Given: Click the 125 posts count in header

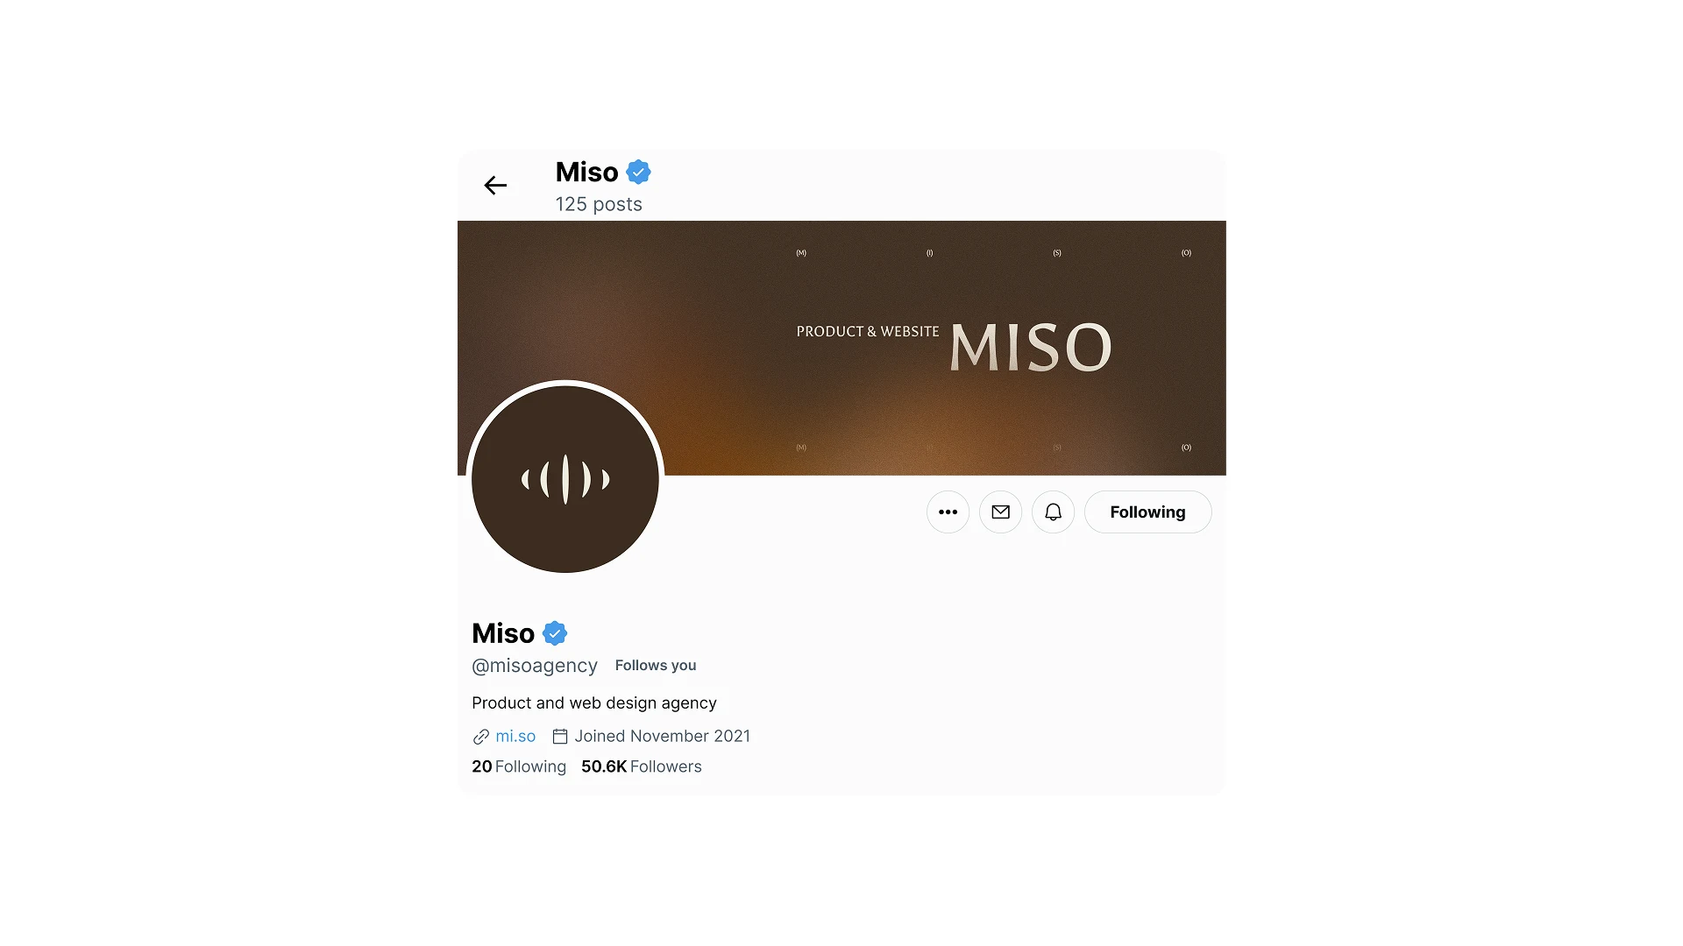Looking at the screenshot, I should [x=599, y=204].
